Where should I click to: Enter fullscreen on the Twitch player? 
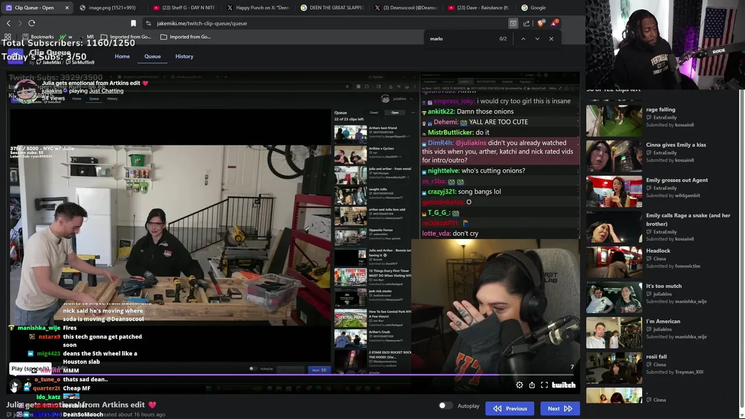pos(544,385)
